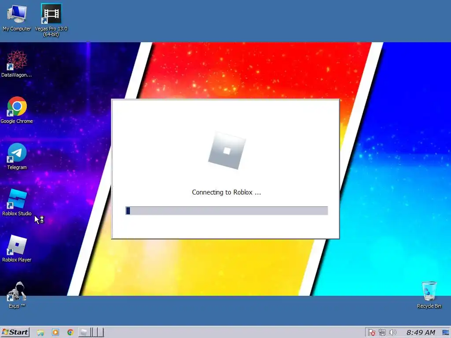Click the Roblox logo in the loading dialog
Viewport: 451px width, 338px height.
pos(227,151)
